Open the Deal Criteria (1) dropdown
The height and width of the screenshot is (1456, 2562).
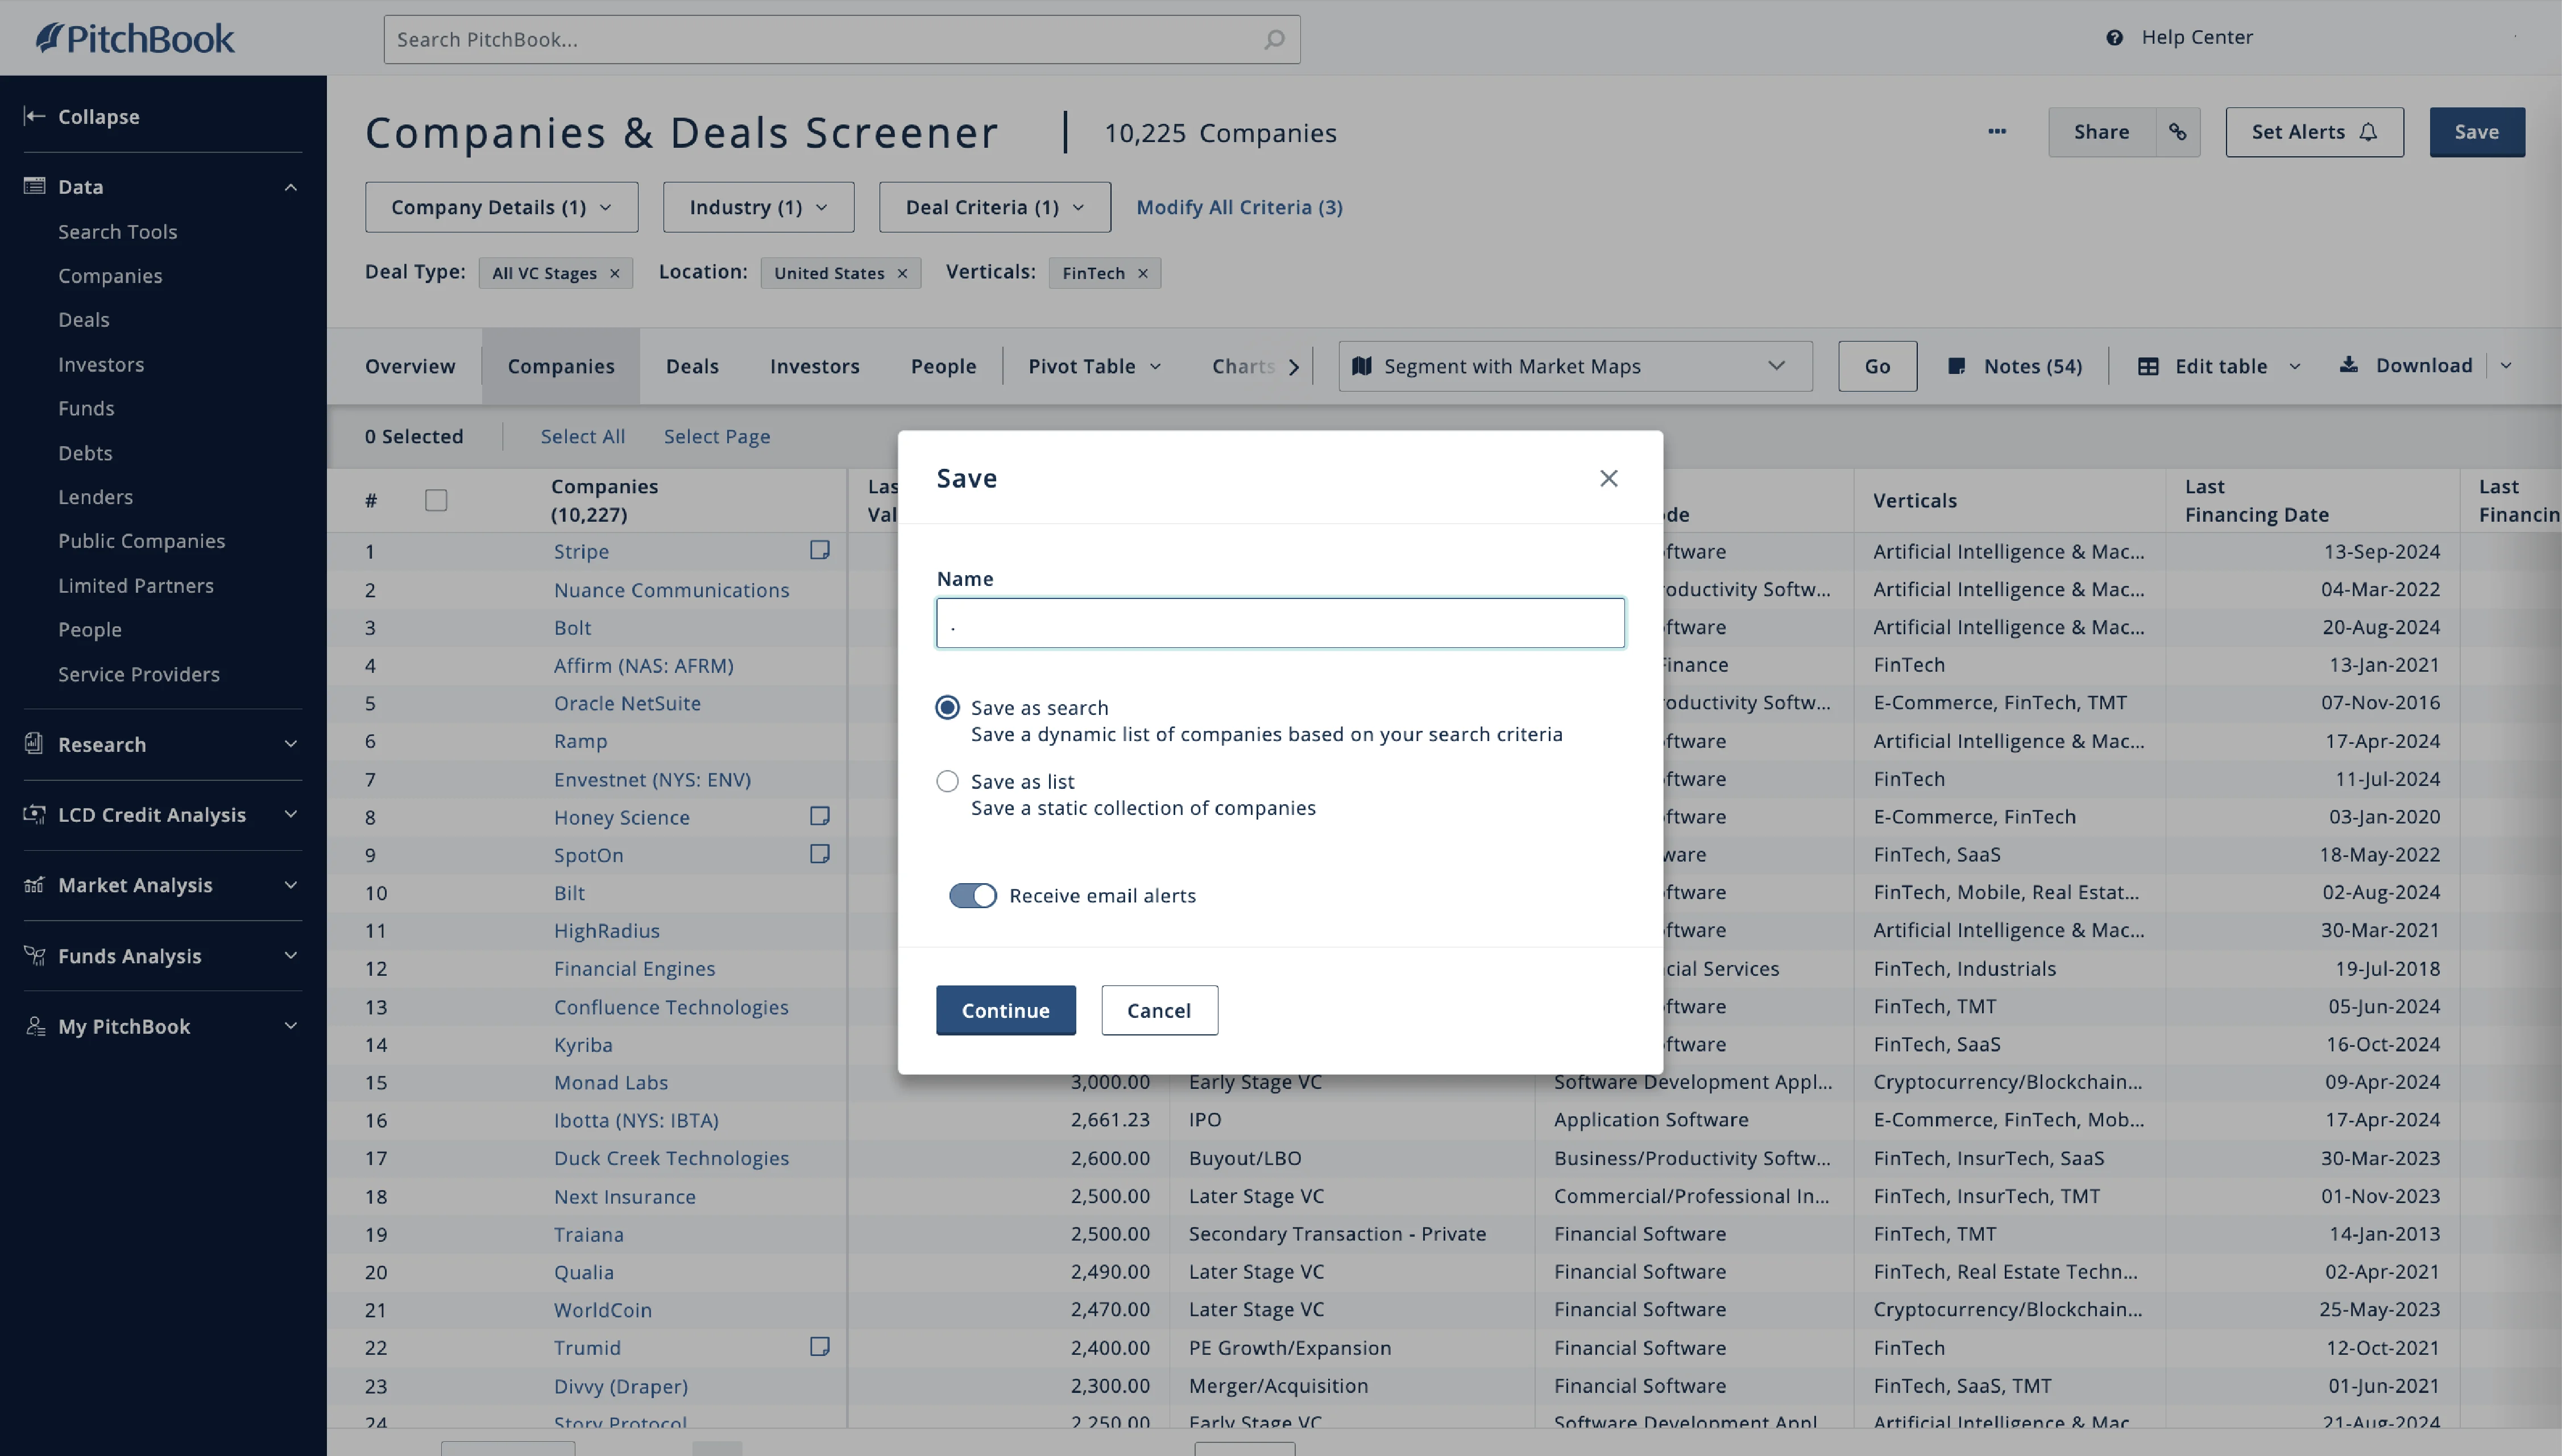click(994, 207)
